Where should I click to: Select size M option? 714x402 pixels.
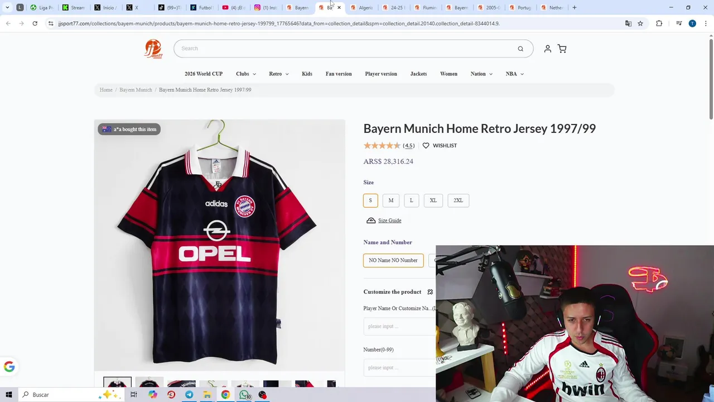(391, 200)
